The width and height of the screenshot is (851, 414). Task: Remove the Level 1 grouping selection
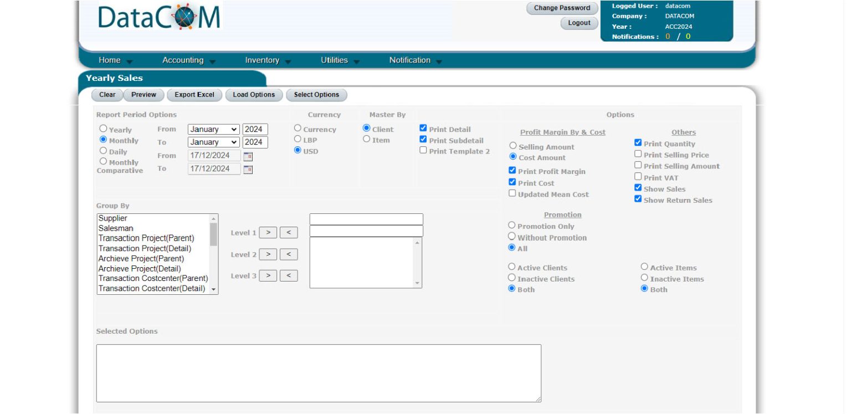coord(288,232)
